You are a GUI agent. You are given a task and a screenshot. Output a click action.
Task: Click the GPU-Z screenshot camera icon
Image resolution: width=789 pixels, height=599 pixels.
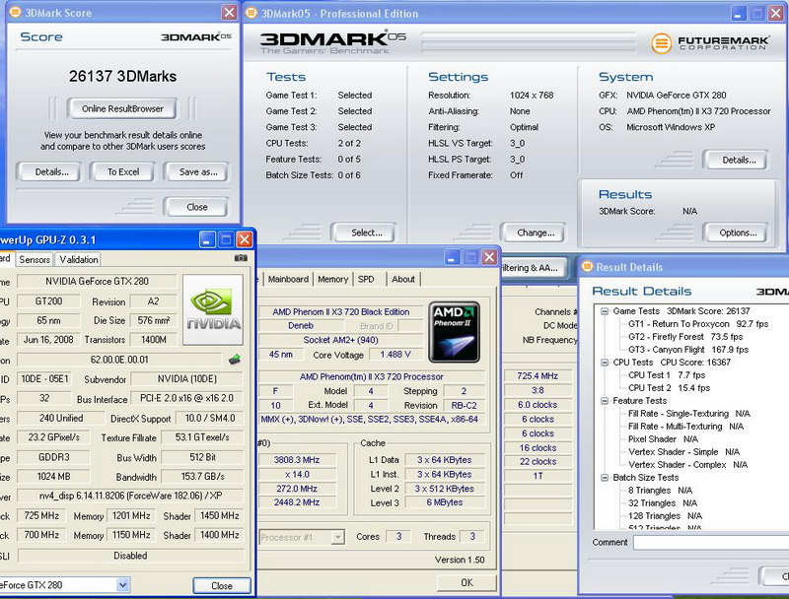coord(241,258)
